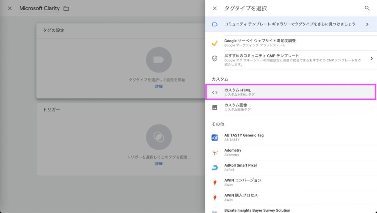Expand the community template gallery chevron
This screenshot has width=377, height=213.
coord(367,24)
